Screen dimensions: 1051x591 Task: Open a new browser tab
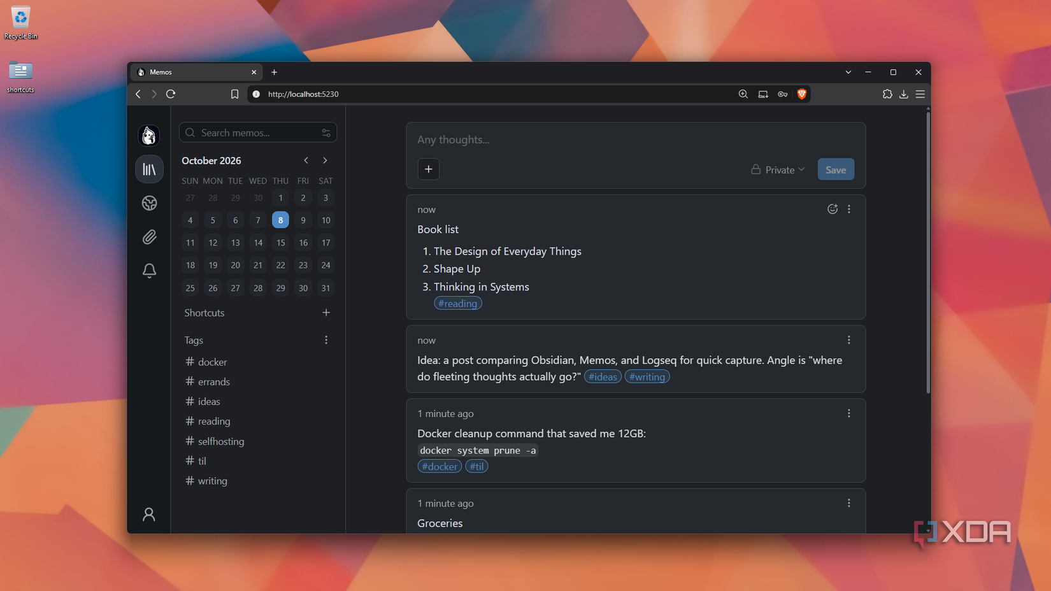coord(275,72)
